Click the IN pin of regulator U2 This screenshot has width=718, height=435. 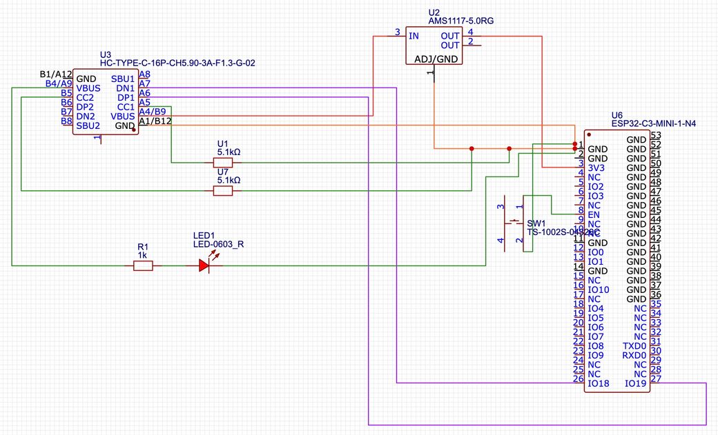pyautogui.click(x=414, y=36)
